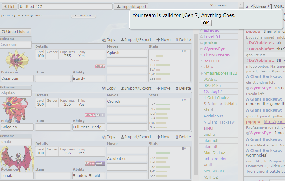Copy the Solgaleo set

coord(109,88)
